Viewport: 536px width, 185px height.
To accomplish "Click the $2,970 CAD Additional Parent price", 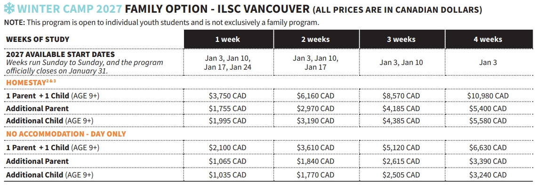I will (315, 109).
